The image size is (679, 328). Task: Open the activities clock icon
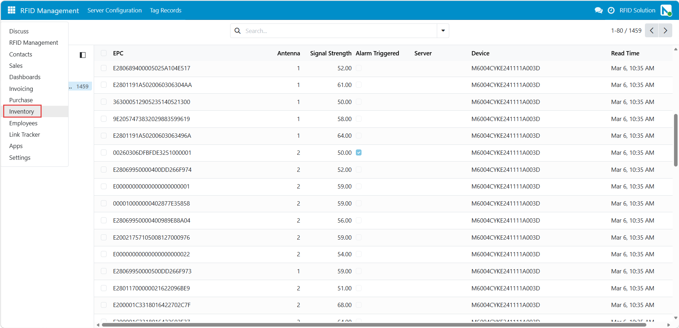tap(611, 10)
